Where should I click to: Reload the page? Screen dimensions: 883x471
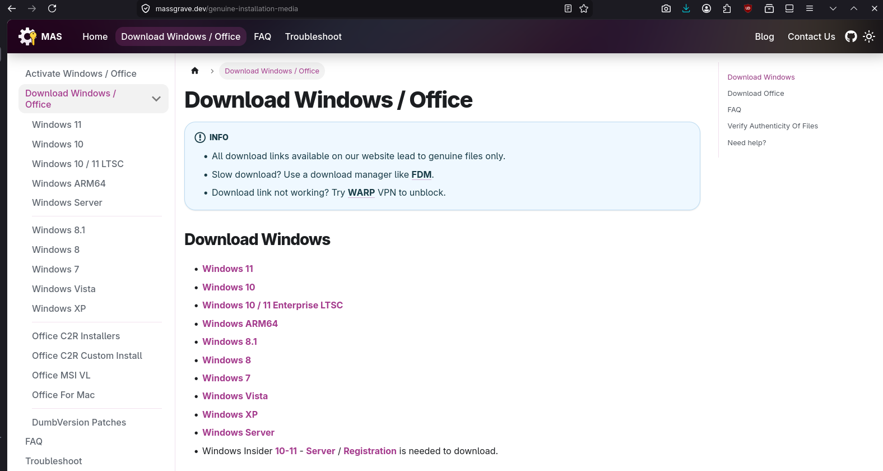point(52,8)
